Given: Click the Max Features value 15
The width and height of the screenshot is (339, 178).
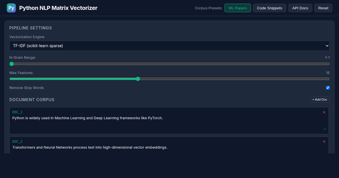Looking at the screenshot, I should click(x=328, y=73).
